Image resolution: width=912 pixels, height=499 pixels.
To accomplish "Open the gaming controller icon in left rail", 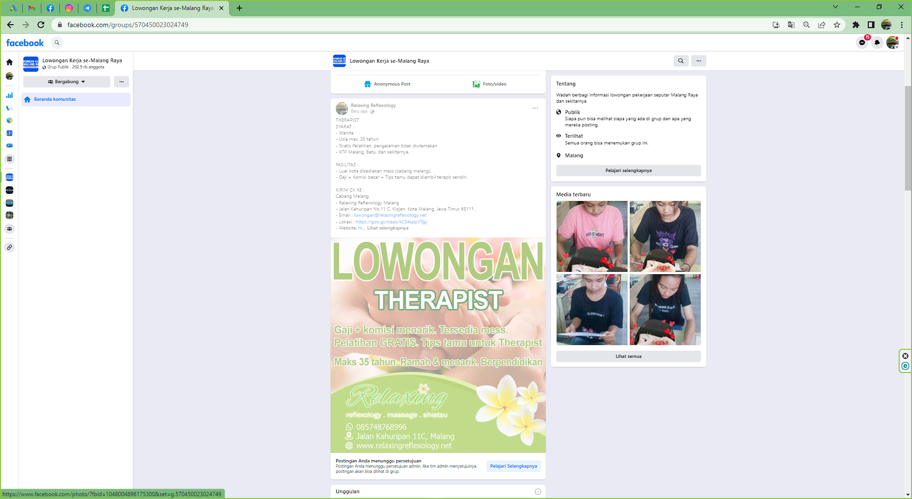I will tap(9, 146).
